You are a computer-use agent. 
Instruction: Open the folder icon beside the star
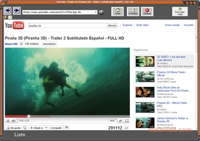[10, 17]
